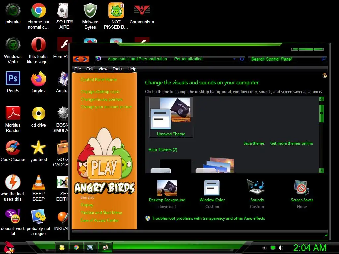Click the help icon in Personalization window
Image resolution: width=339 pixels, height=254 pixels.
[325, 76]
